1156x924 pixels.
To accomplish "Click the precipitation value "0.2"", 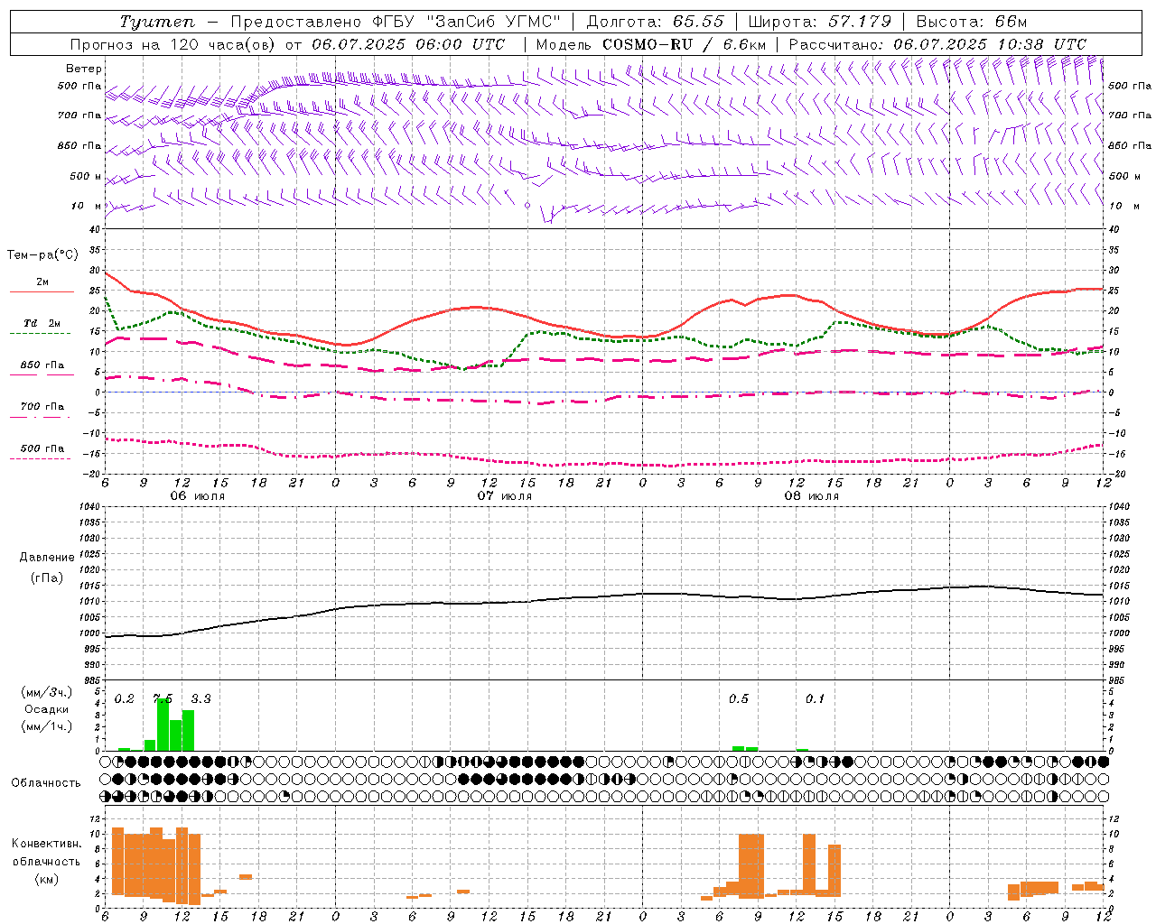I will [125, 699].
